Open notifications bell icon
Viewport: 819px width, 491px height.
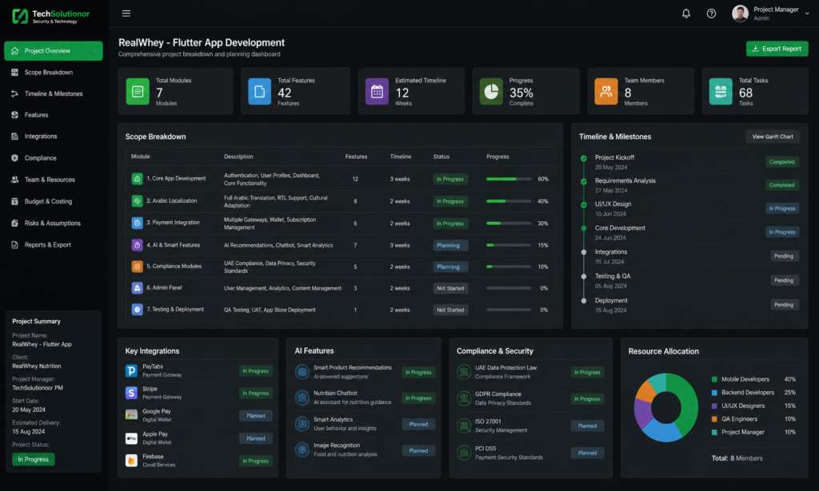pyautogui.click(x=685, y=14)
